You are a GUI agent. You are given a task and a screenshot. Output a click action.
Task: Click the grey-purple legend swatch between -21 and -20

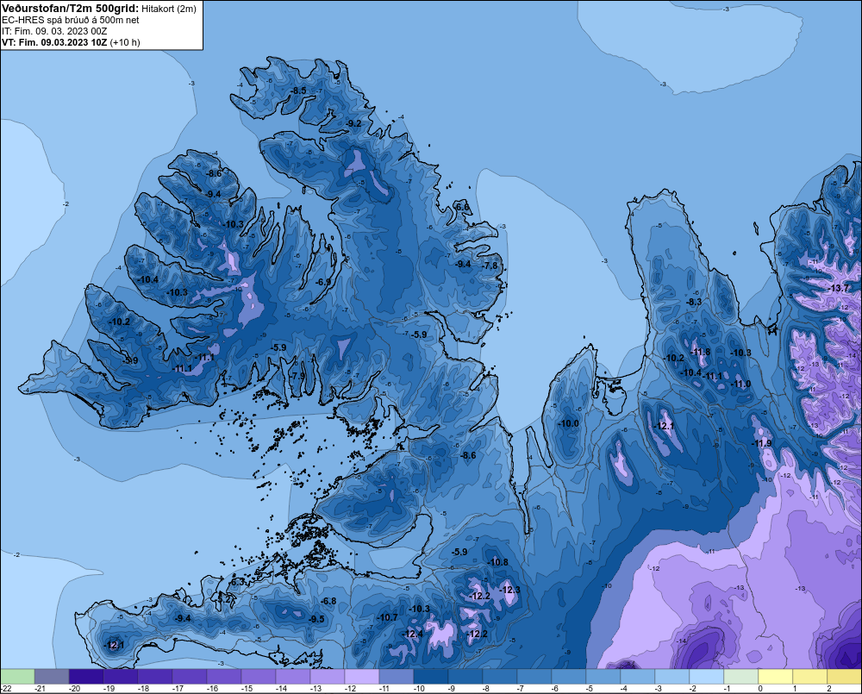tap(52, 677)
